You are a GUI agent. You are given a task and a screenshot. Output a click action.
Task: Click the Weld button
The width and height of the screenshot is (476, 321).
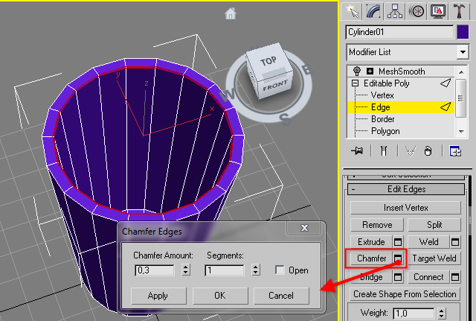coord(428,242)
